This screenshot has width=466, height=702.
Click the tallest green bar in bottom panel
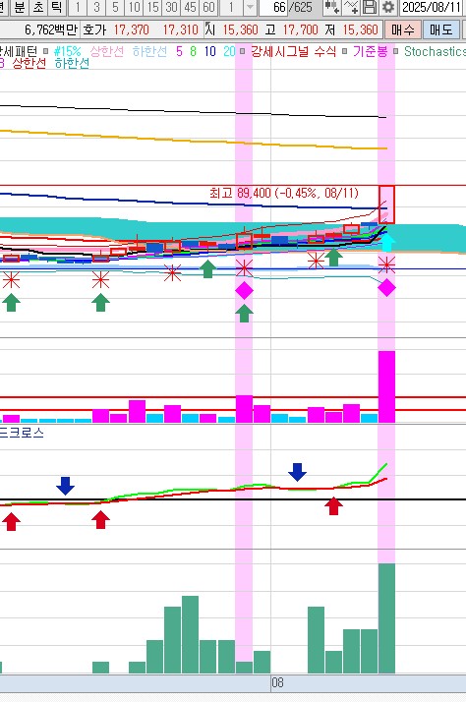386,618
